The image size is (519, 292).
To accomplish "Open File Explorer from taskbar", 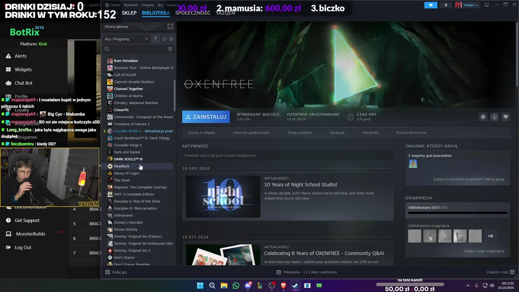I will tap(224, 286).
